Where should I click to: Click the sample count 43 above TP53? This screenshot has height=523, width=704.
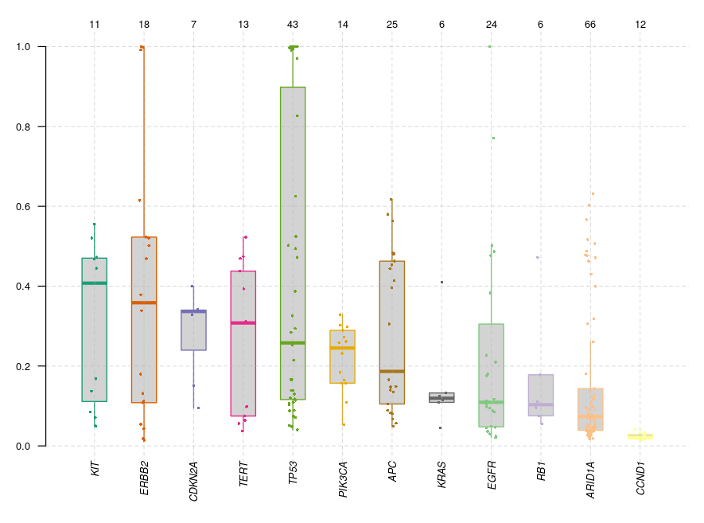(x=293, y=25)
